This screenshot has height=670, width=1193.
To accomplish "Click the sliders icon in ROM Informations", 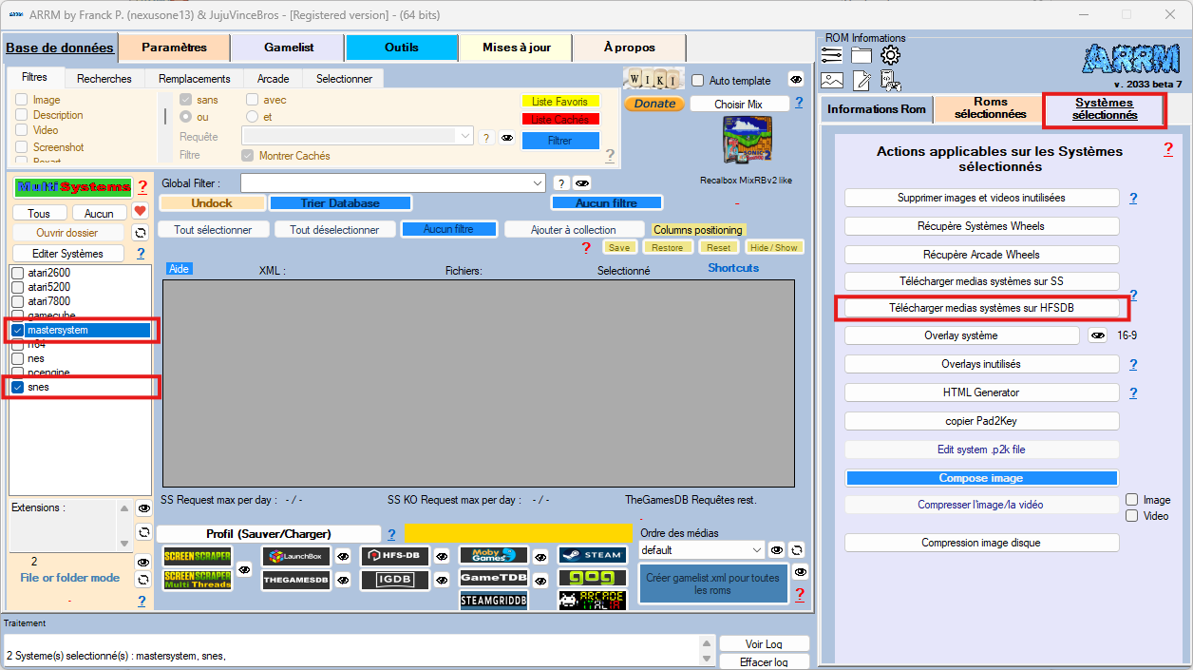I will [x=832, y=55].
